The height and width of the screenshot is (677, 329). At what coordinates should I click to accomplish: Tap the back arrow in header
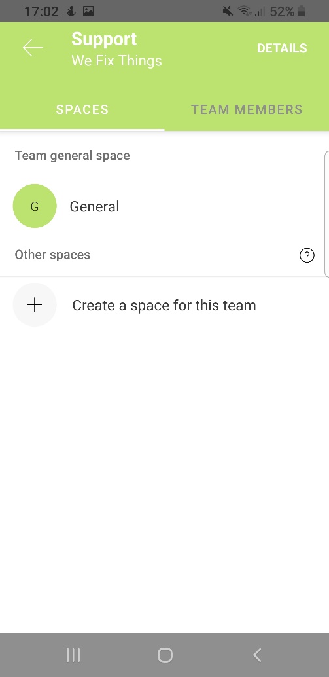coord(33,48)
